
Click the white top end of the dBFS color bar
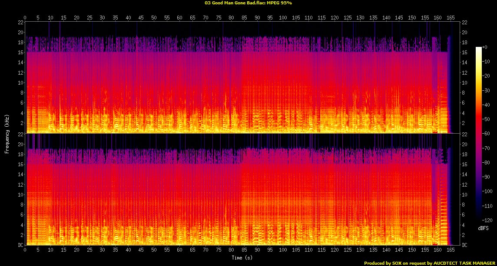[479, 48]
